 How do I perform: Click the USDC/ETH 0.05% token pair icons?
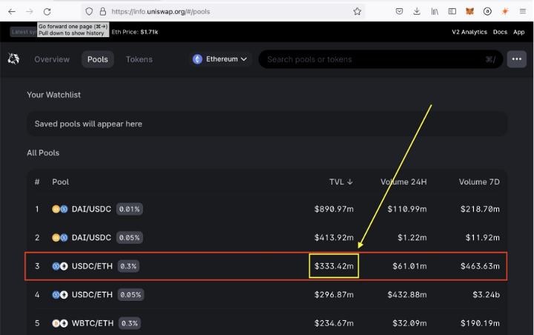[x=59, y=295]
